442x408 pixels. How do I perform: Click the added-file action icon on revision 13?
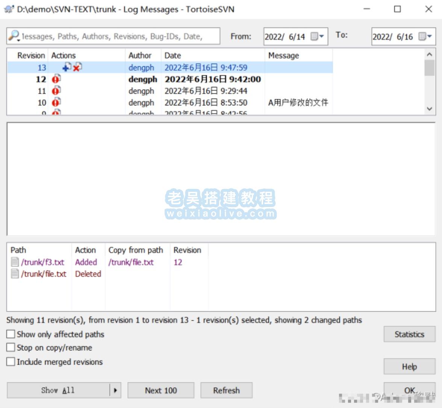(67, 67)
